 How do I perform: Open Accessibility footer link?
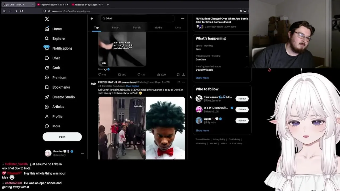(201, 144)
